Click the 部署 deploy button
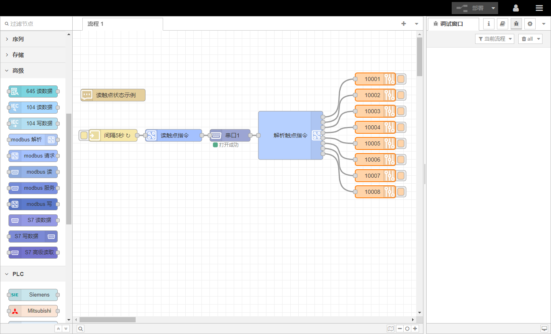Viewport: 551px width, 334px height. click(x=471, y=8)
